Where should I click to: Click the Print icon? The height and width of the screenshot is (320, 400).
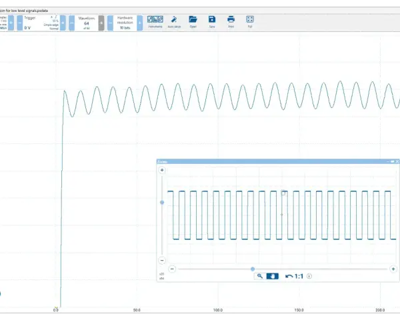click(231, 19)
